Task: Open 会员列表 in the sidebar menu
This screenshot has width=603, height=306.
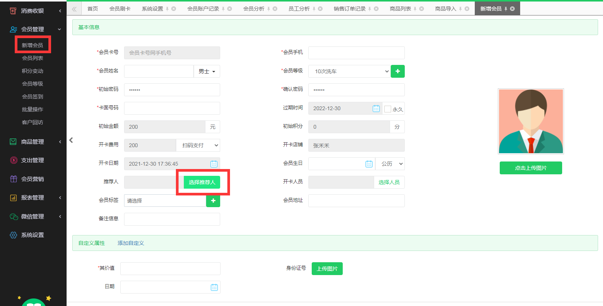Action: point(33,58)
